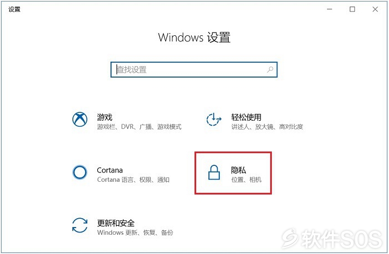Open the 轻松使用 settings category
The width and height of the screenshot is (389, 254).
246,117
